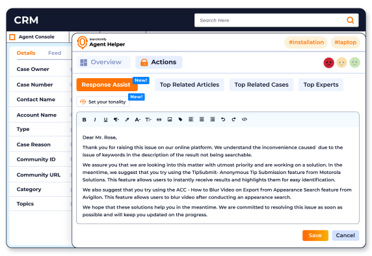
Task: Open the Top Experts tab
Action: click(321, 85)
